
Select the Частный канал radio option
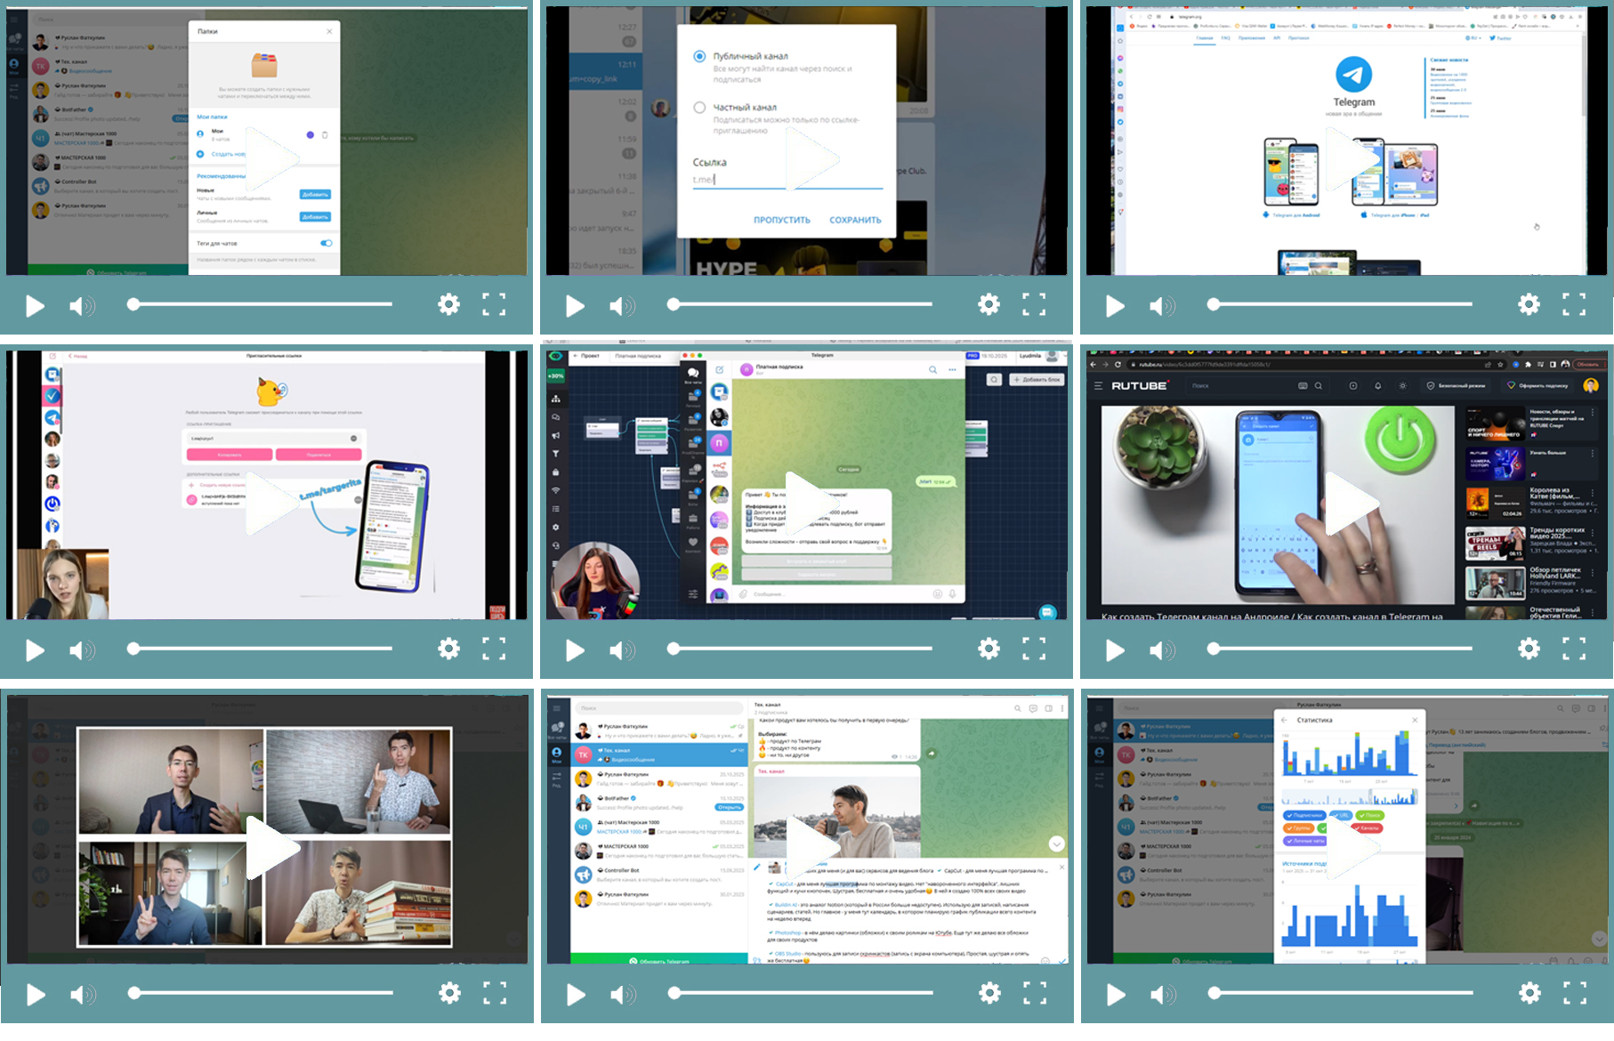coord(699,108)
